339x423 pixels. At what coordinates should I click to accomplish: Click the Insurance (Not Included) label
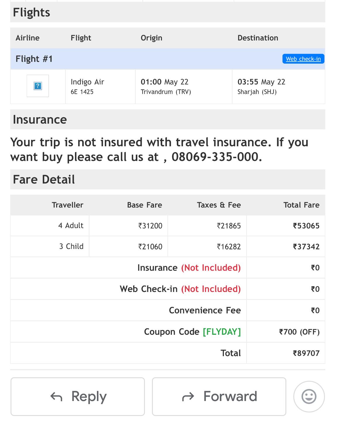(x=189, y=268)
